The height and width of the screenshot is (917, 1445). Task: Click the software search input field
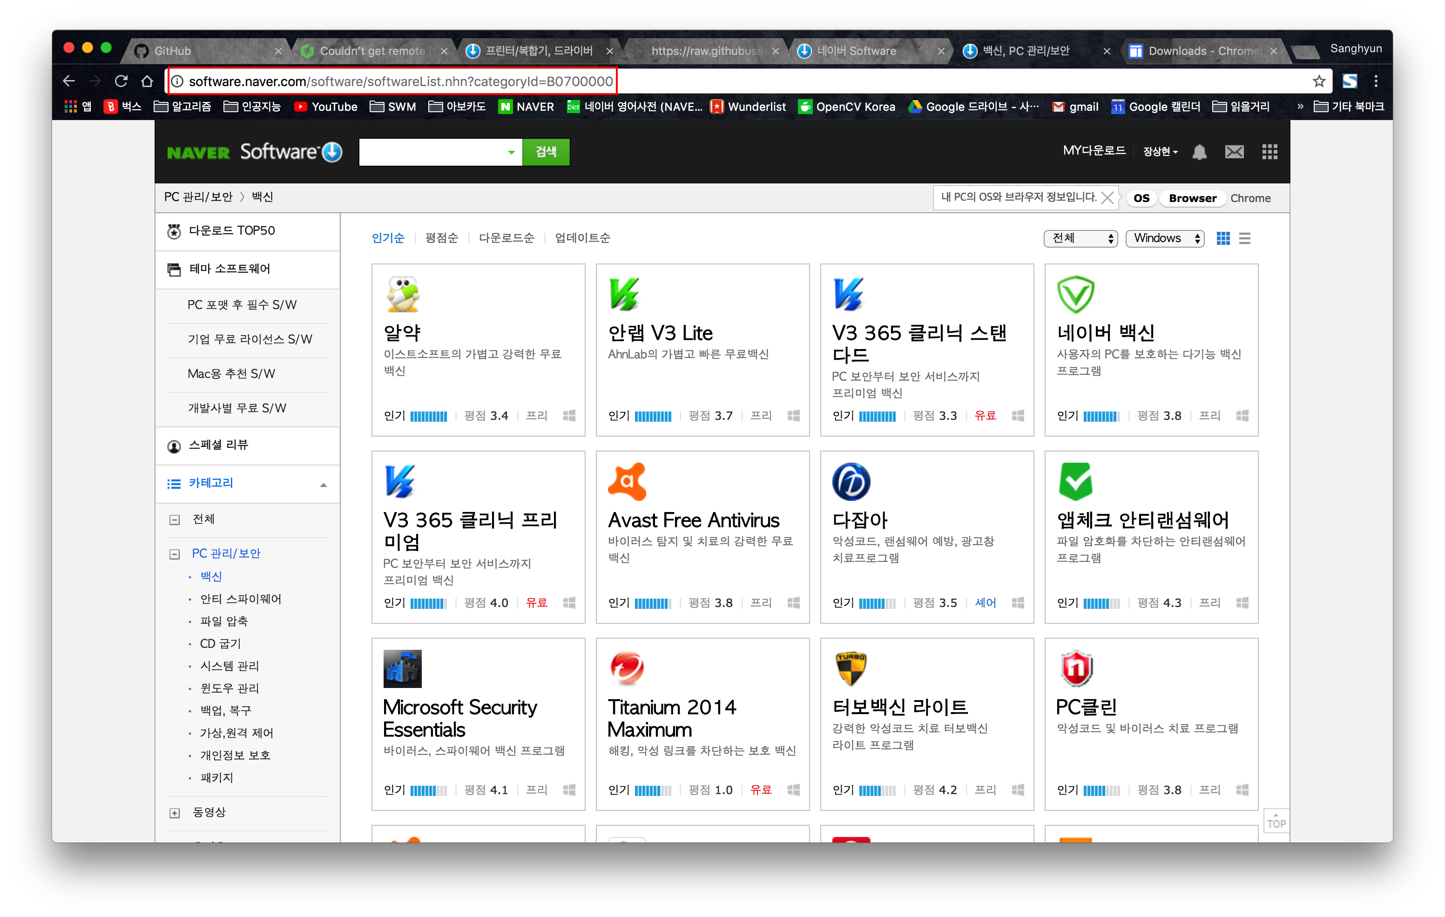click(x=432, y=152)
